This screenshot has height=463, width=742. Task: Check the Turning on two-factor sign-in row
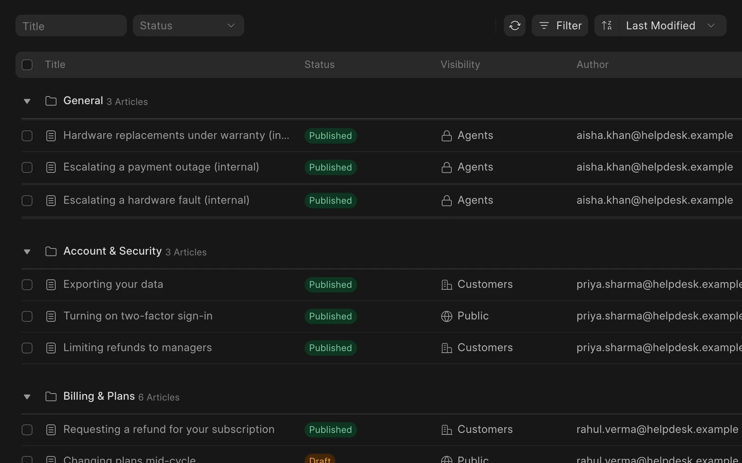(x=27, y=317)
